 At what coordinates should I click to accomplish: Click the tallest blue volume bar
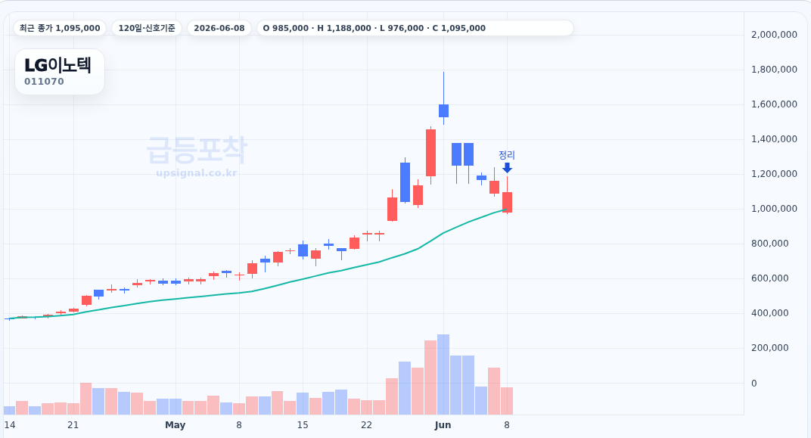443,374
